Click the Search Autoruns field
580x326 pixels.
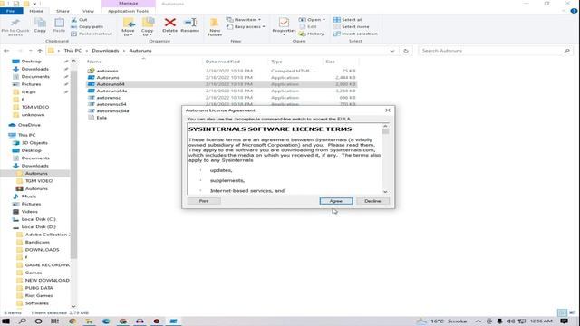point(495,51)
